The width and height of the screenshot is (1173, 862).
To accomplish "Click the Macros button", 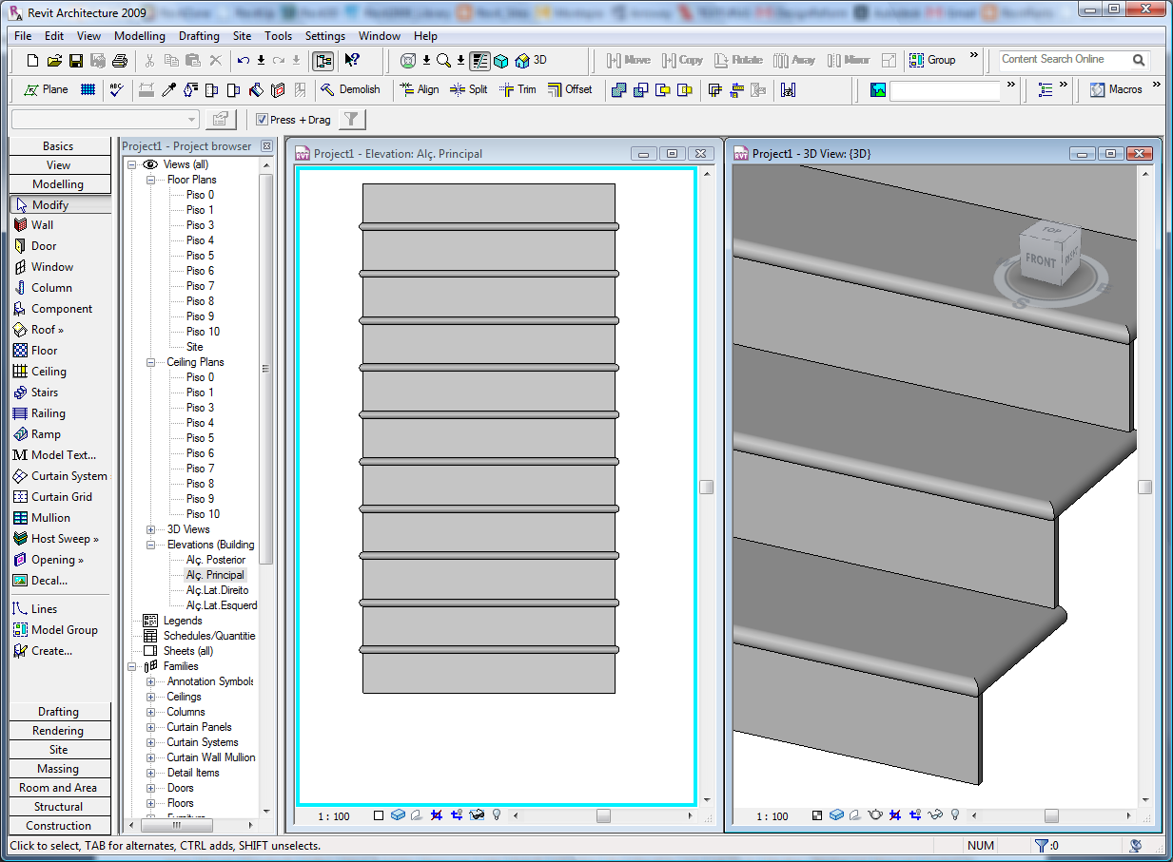I will pos(1117,89).
